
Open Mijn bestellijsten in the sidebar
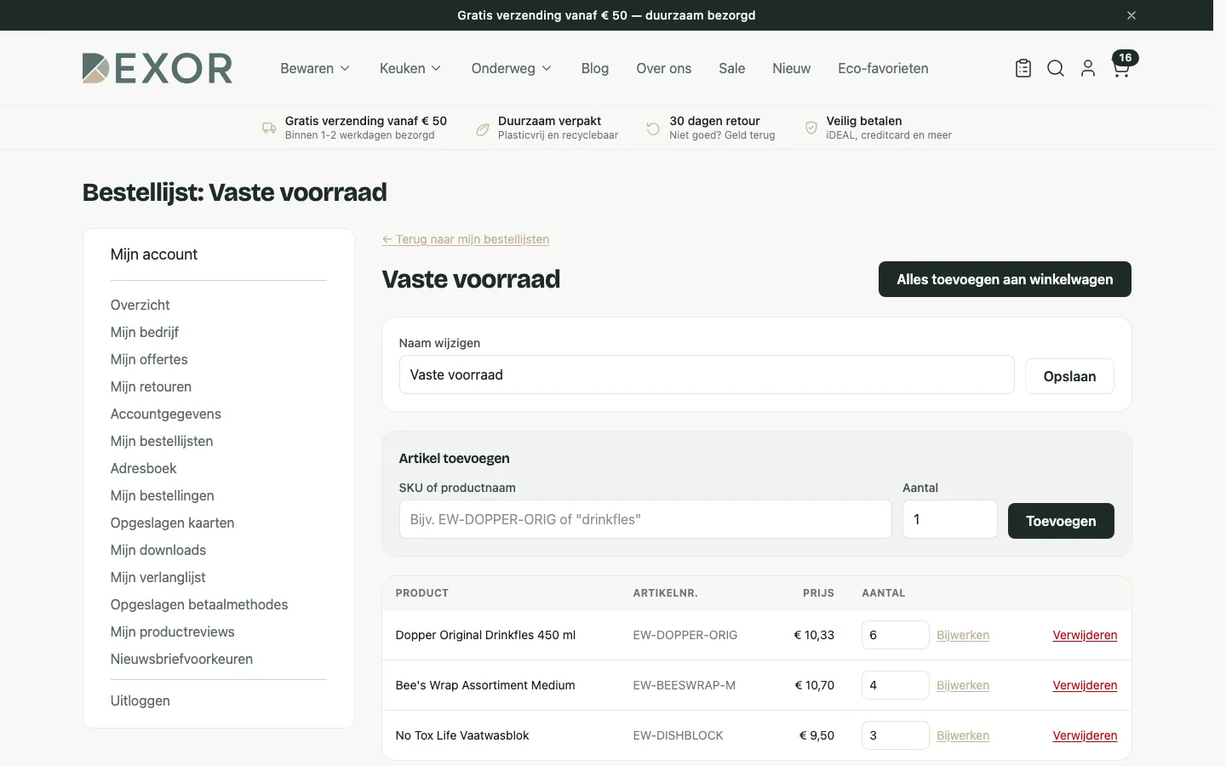click(162, 441)
